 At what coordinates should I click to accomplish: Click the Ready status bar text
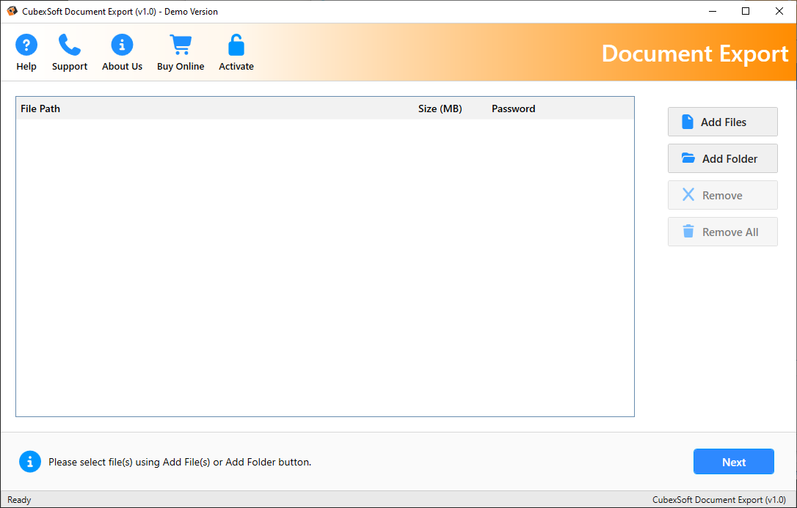(19, 499)
